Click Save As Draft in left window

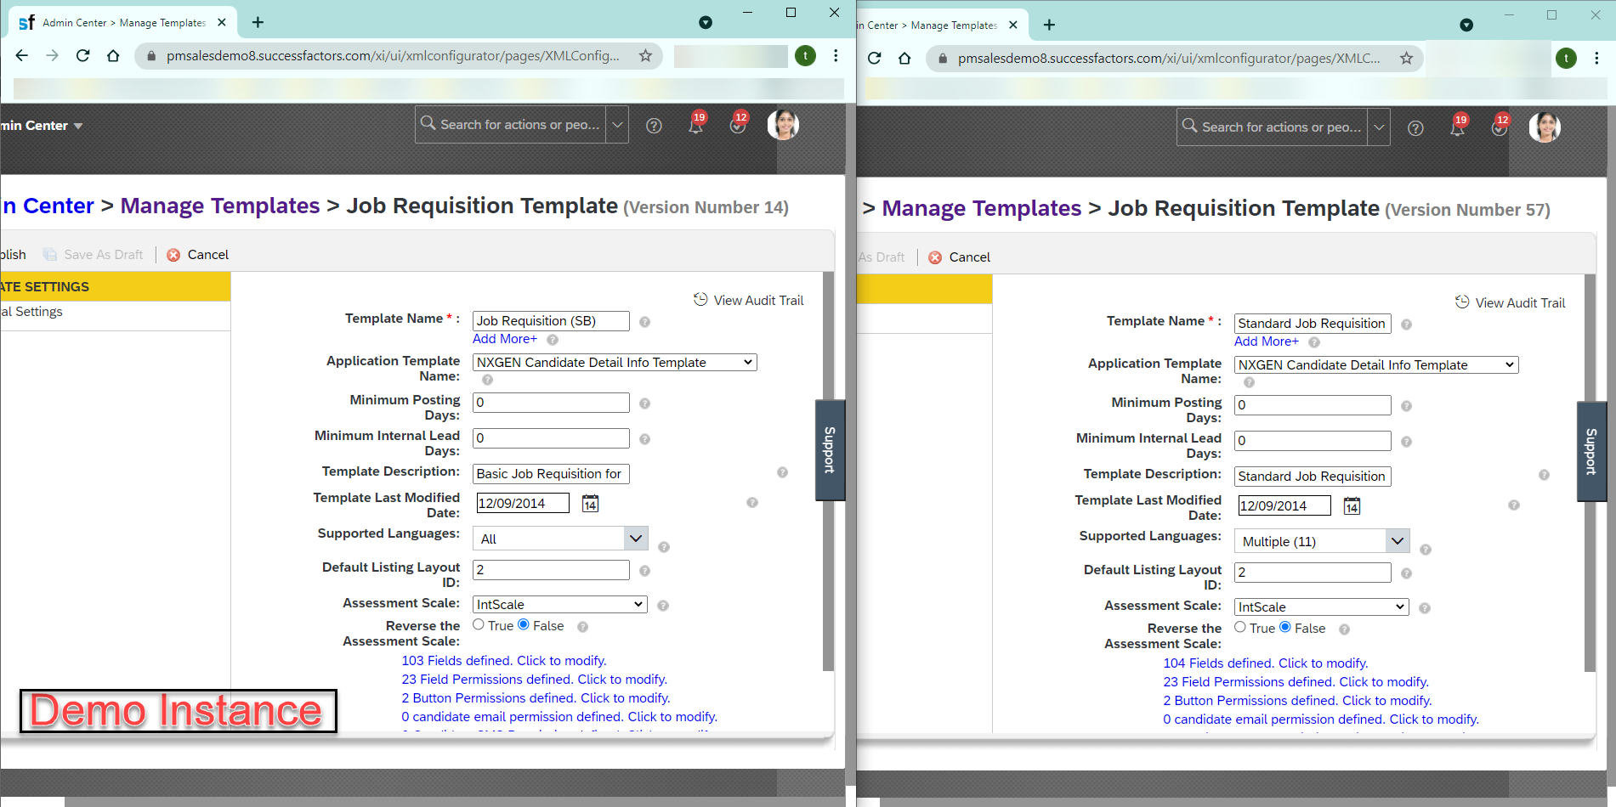coord(94,255)
